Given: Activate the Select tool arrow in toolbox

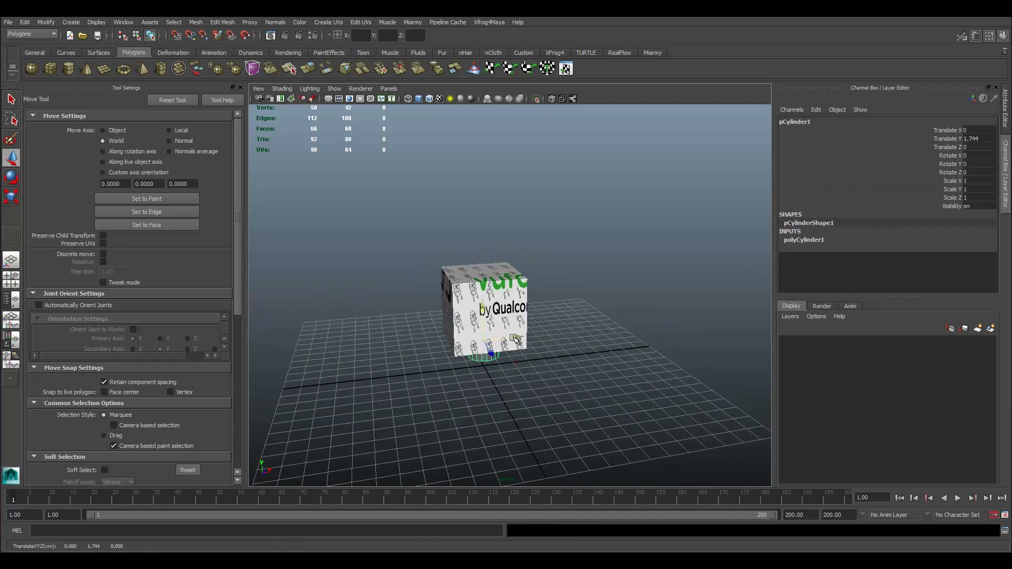Looking at the screenshot, I should 11,99.
